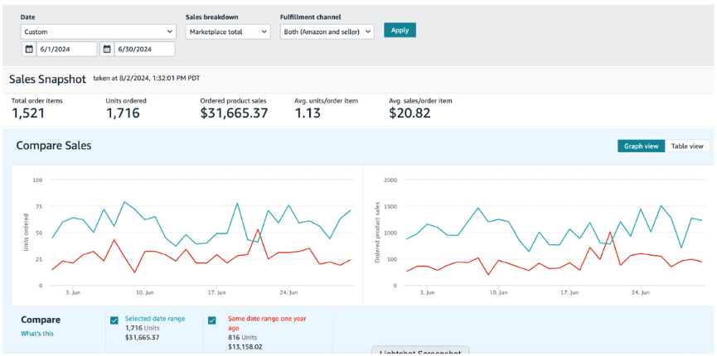Toggle Same date range one year ago checkbox
This screenshot has height=356, width=717.
pyautogui.click(x=212, y=320)
